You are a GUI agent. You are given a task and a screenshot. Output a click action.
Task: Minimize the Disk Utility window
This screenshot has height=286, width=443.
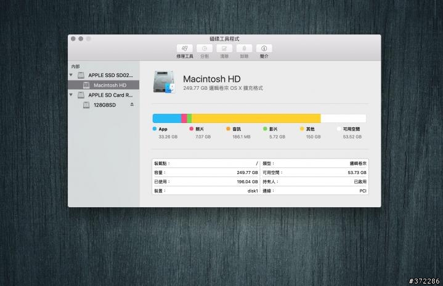(81, 39)
